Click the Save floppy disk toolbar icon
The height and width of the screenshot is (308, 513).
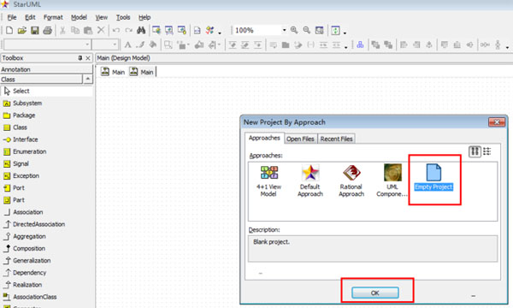click(x=35, y=31)
